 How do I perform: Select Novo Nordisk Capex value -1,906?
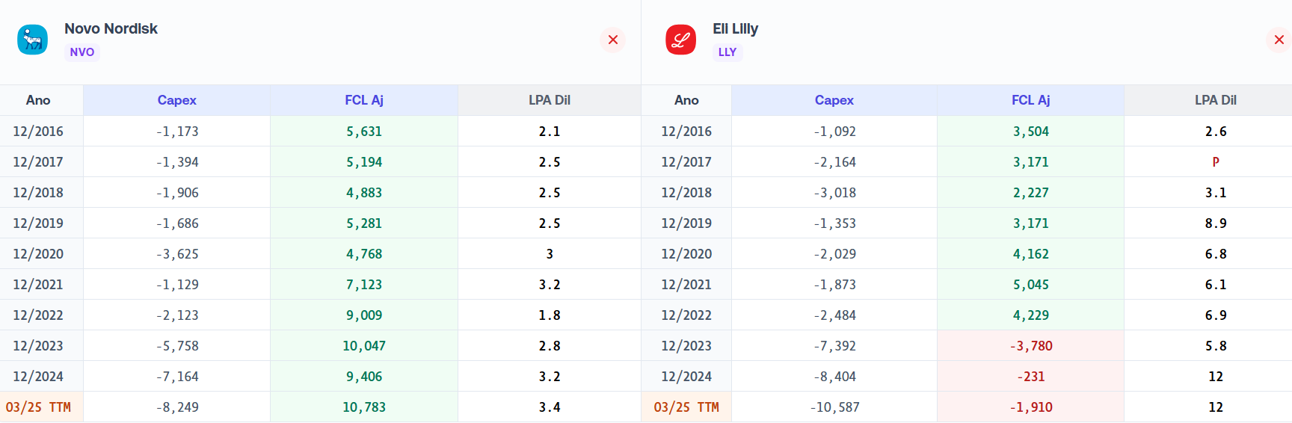pyautogui.click(x=177, y=193)
